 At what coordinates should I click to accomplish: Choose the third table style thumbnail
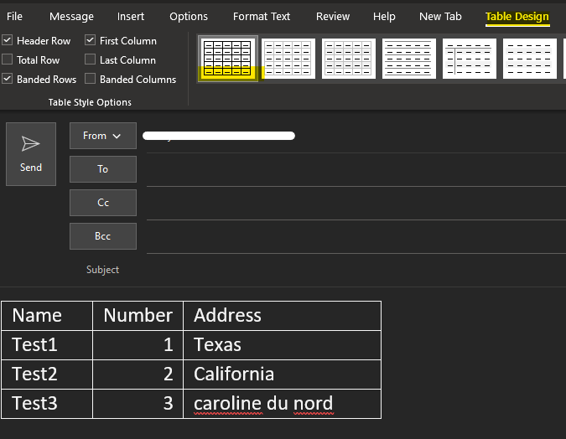[349, 59]
